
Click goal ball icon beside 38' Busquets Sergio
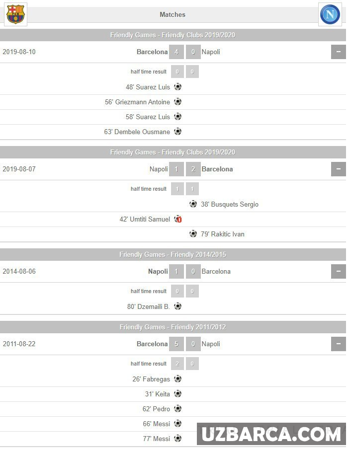pyautogui.click(x=193, y=204)
